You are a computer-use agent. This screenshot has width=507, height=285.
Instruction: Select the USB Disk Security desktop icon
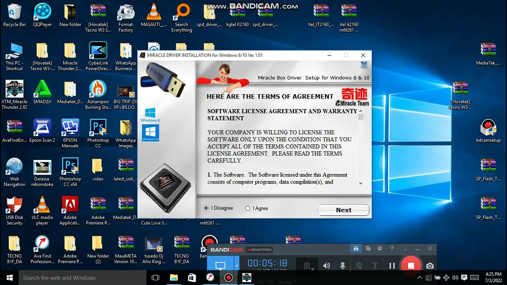tap(15, 211)
